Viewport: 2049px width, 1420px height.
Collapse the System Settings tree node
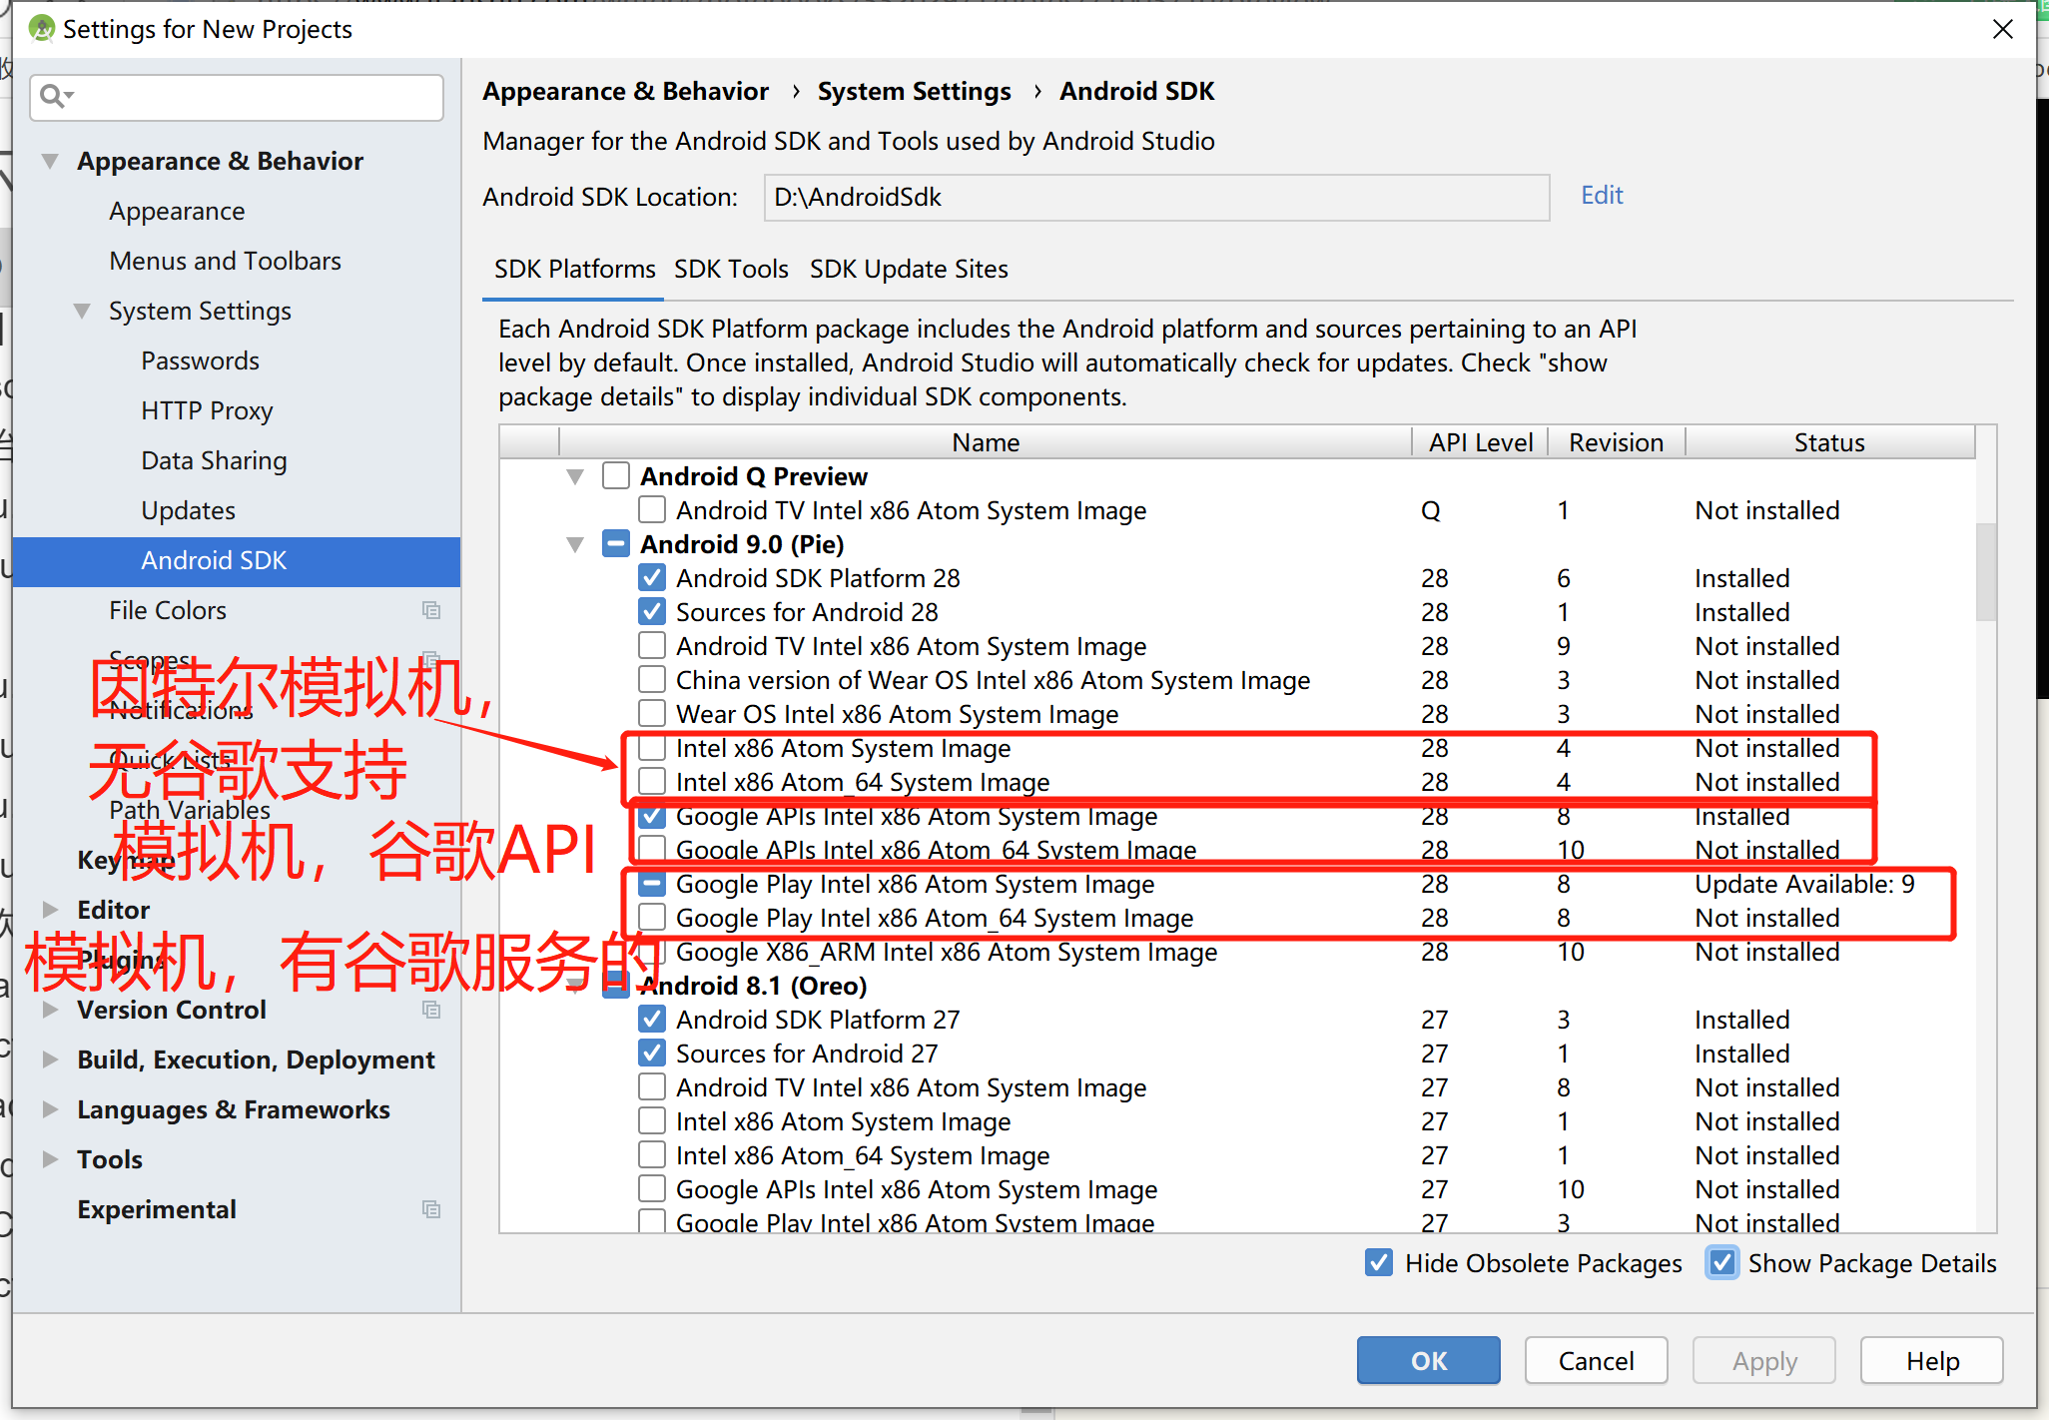tap(82, 311)
